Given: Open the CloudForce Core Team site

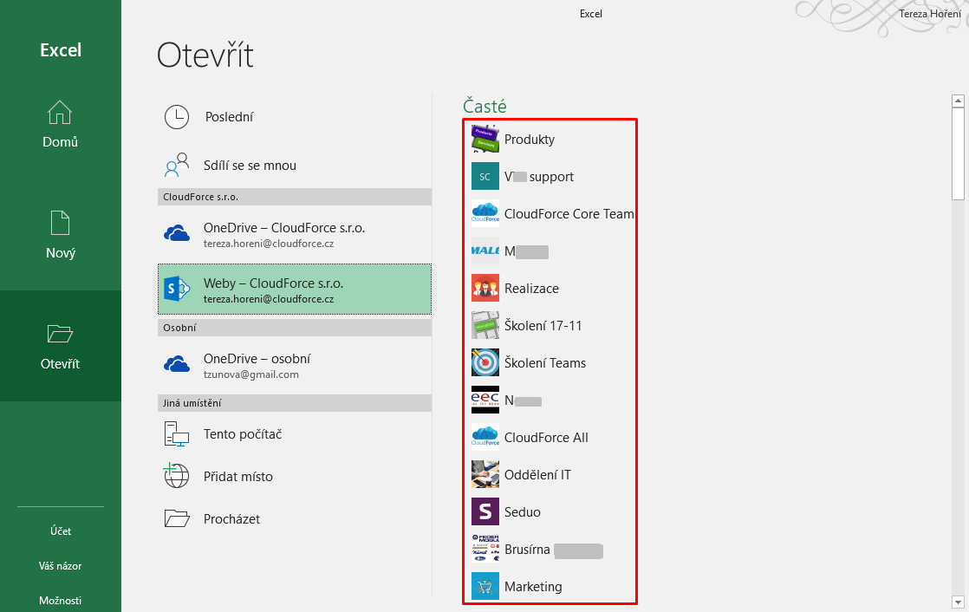Looking at the screenshot, I should 569,214.
